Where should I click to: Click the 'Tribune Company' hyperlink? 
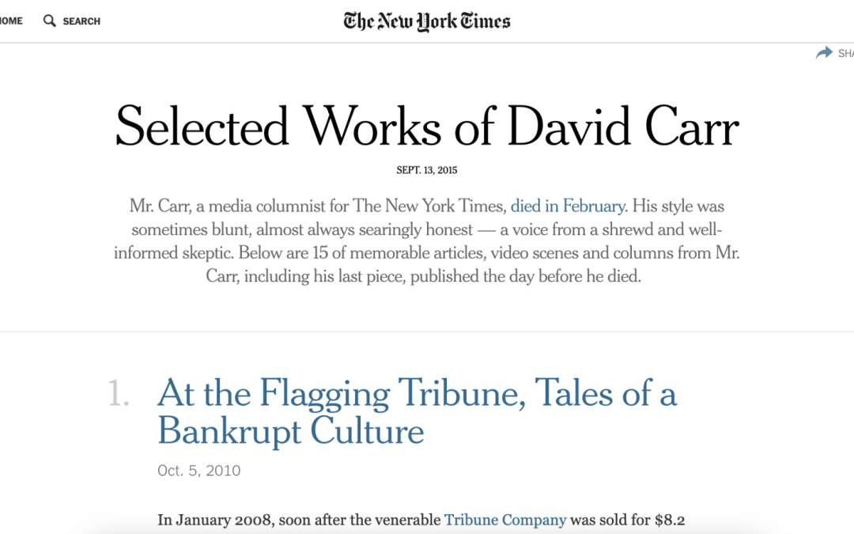point(505,520)
